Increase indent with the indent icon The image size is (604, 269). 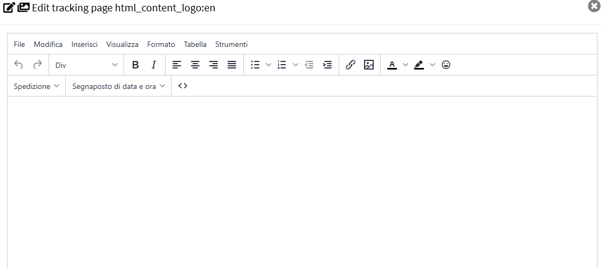[x=327, y=65]
